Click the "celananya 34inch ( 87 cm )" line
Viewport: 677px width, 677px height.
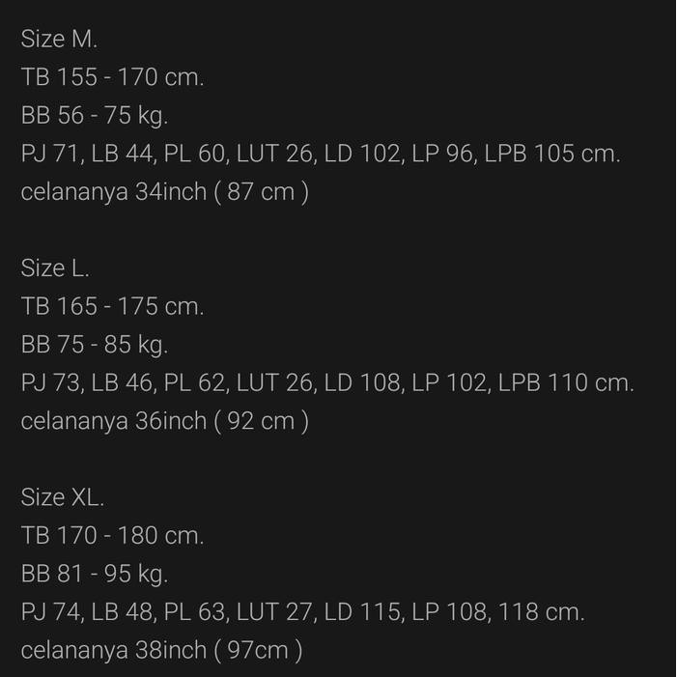coord(164,192)
